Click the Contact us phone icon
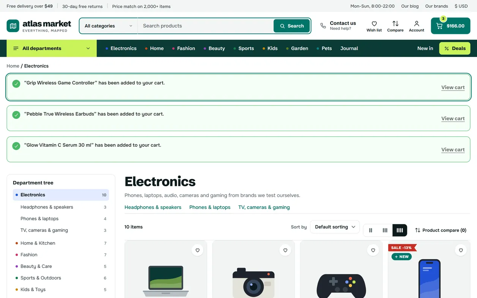The image size is (477, 298). pyautogui.click(x=323, y=26)
